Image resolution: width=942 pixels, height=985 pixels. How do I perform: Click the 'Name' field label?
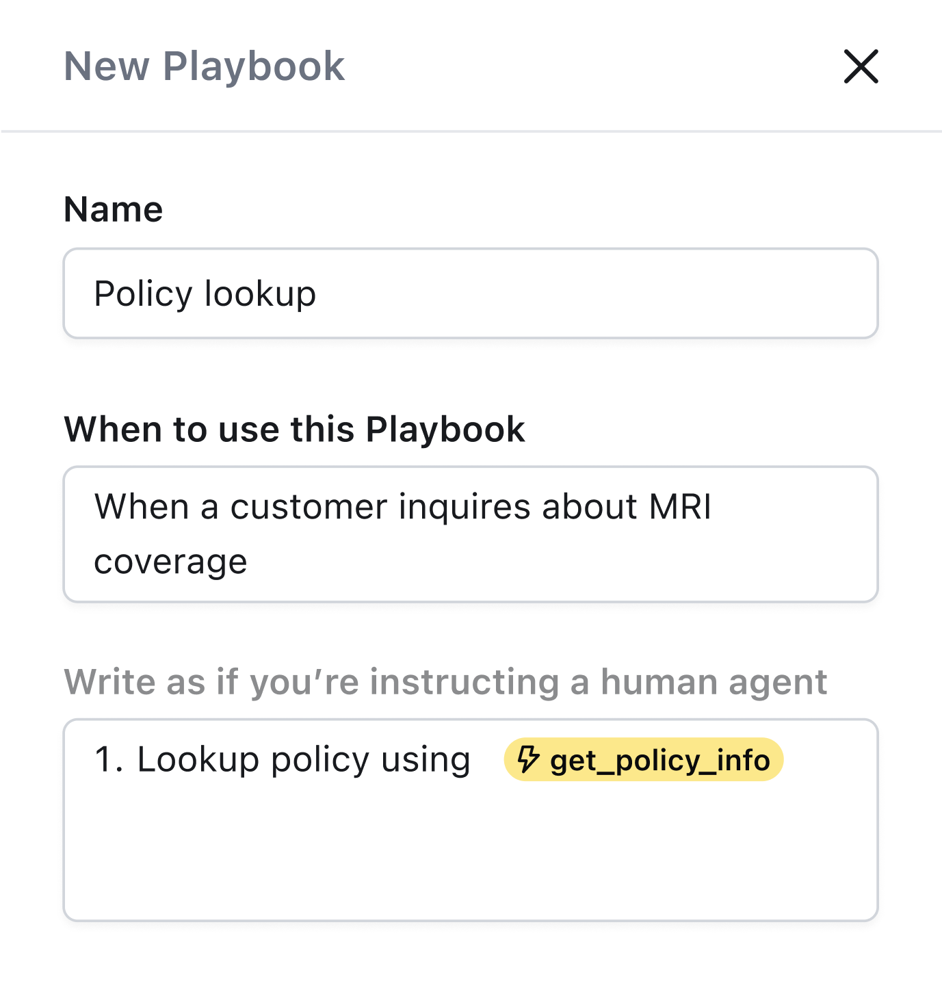[113, 209]
